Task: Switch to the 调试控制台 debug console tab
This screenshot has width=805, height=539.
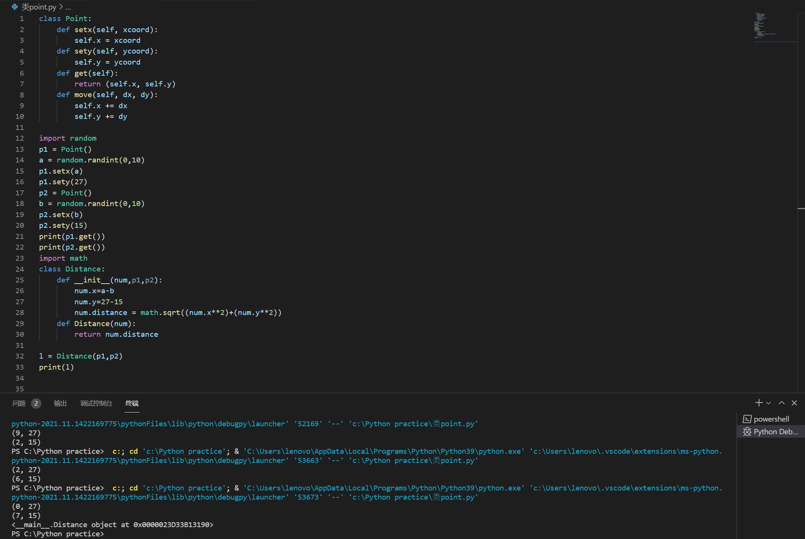Action: [x=96, y=403]
